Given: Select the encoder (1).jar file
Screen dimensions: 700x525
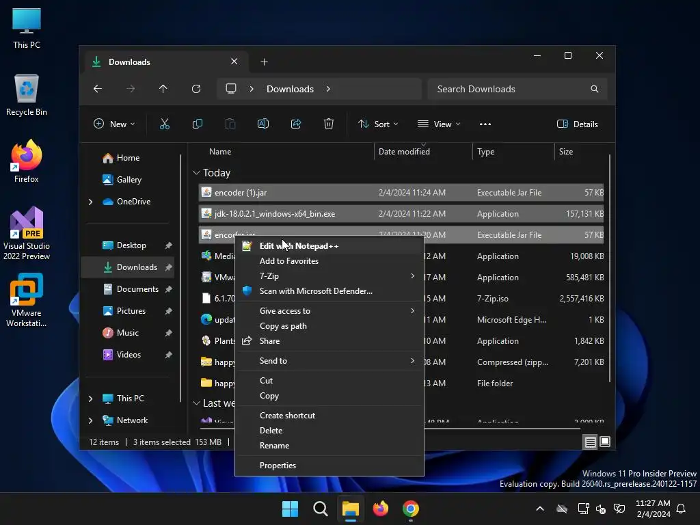Looking at the screenshot, I should (x=401, y=193).
